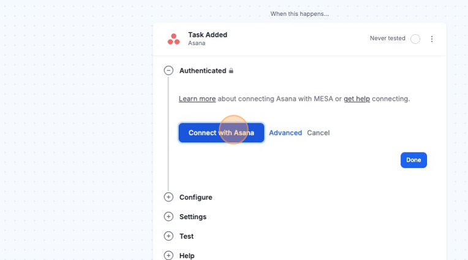This screenshot has height=260, width=468.
Task: Open the get help link
Action: pos(357,98)
